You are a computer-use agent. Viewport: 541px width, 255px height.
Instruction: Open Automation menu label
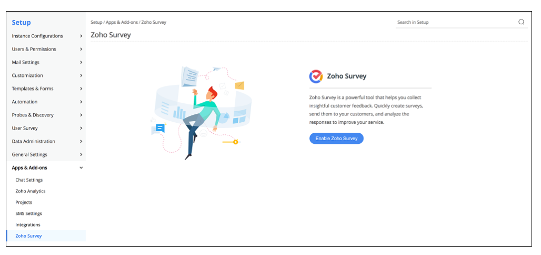click(x=25, y=102)
